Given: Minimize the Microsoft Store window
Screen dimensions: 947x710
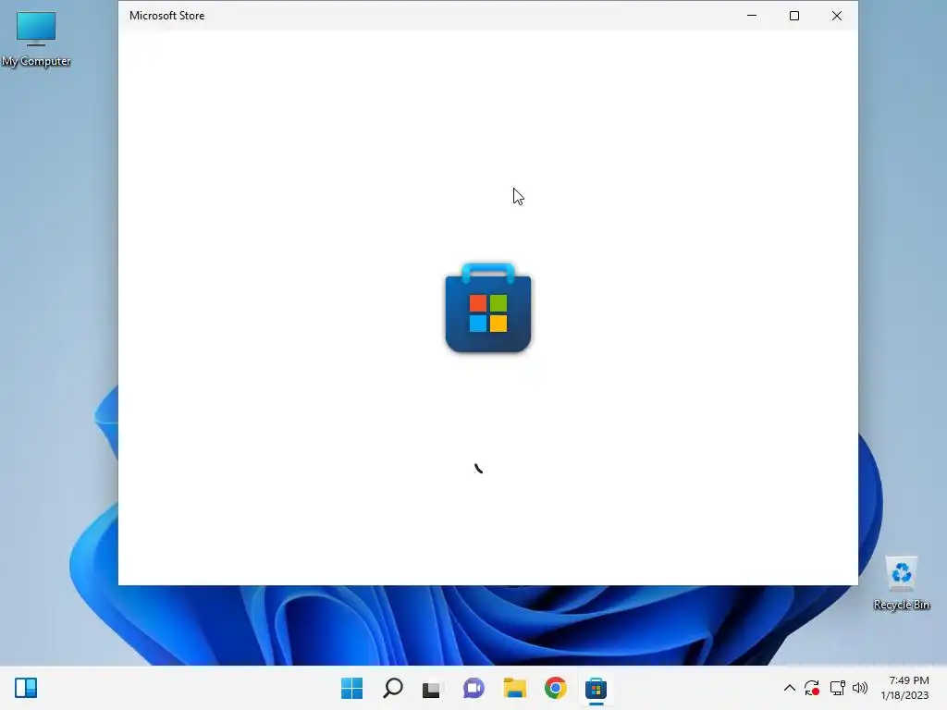Looking at the screenshot, I should tap(752, 16).
